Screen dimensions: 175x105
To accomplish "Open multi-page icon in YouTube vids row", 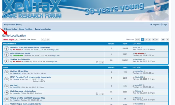I will [x=97, y=62].
